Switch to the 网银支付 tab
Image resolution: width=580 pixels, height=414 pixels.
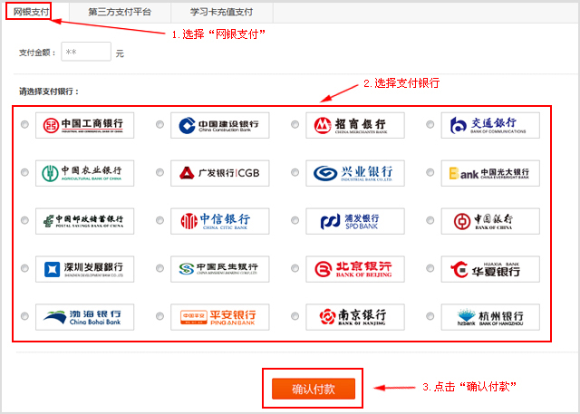pos(32,12)
